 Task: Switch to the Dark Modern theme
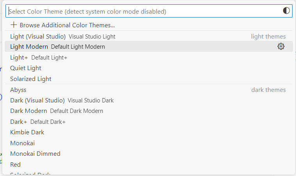149,111
